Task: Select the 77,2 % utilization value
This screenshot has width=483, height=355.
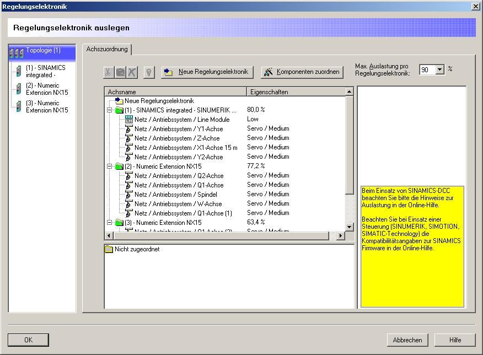Action: tap(256, 166)
